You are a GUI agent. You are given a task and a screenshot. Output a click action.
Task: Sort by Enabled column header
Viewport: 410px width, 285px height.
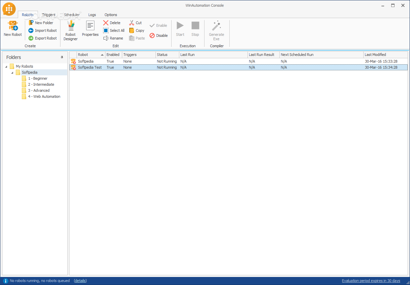pyautogui.click(x=113, y=55)
